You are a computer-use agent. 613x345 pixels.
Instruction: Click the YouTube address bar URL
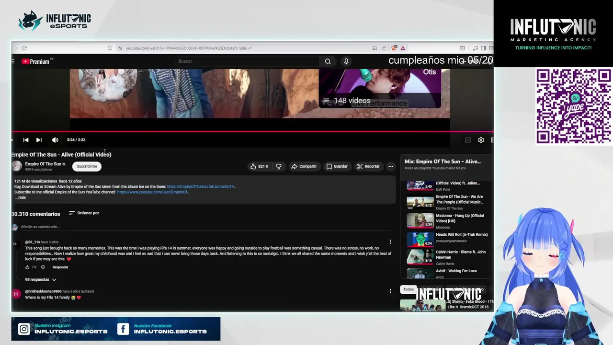pos(188,48)
